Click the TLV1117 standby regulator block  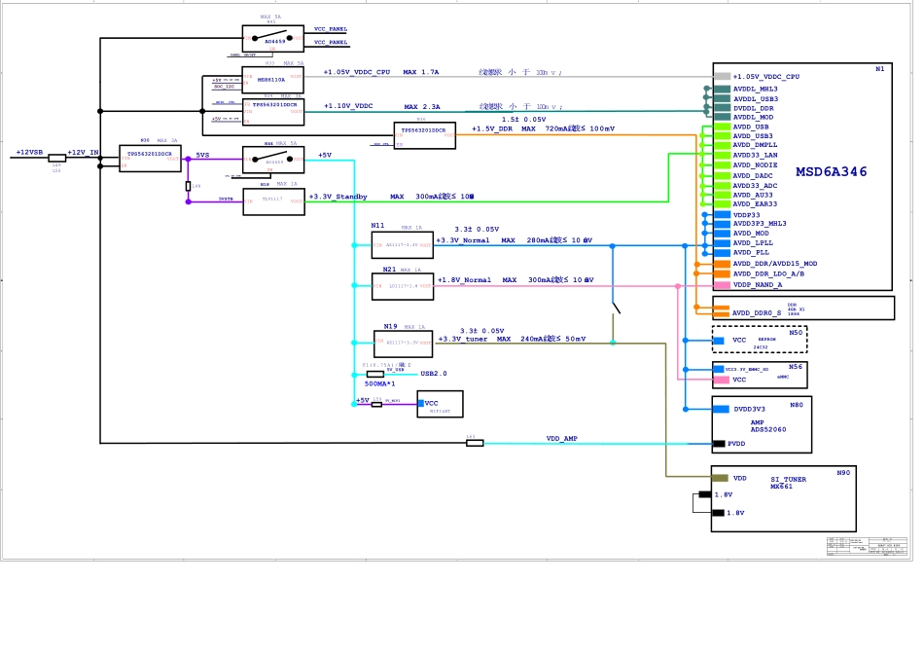273,201
